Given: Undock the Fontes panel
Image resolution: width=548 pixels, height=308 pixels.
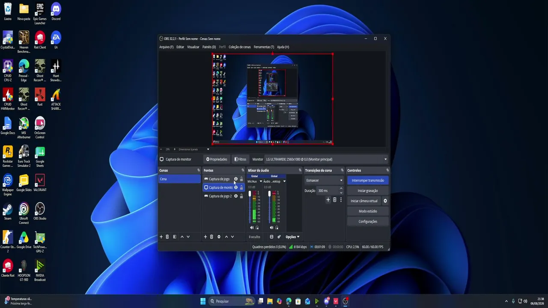Looking at the screenshot, I should (243, 170).
